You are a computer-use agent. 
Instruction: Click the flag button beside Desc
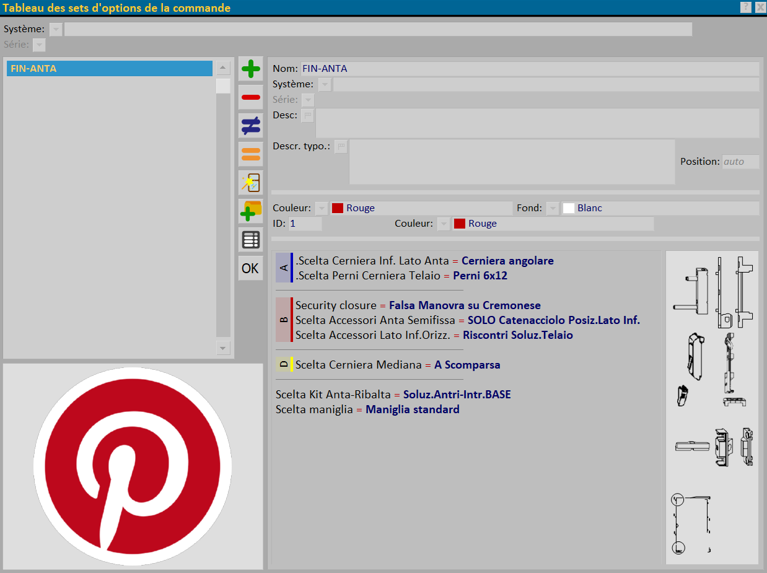(307, 116)
